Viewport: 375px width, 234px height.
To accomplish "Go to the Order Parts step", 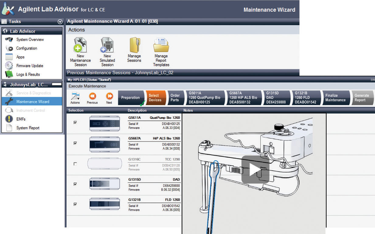I will click(175, 98).
